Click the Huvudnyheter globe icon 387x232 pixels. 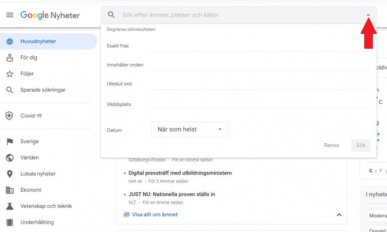(10, 41)
